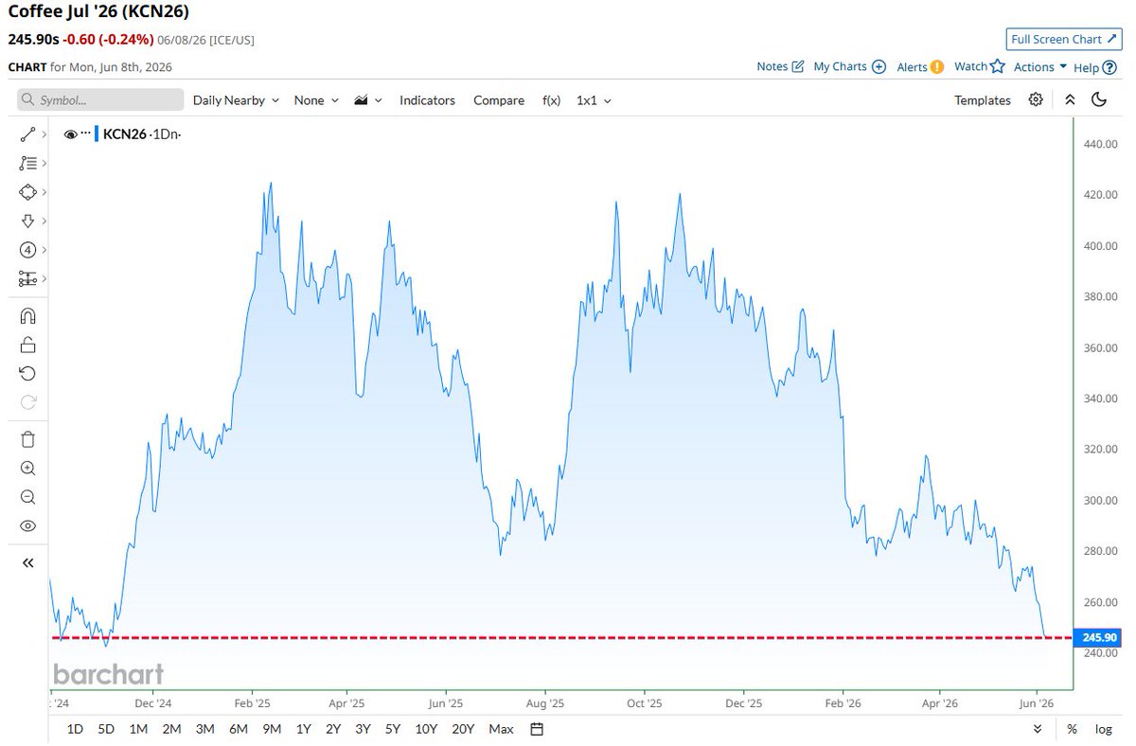The image size is (1136, 746).
Task: Add contract to Watch list
Action: [x=979, y=66]
